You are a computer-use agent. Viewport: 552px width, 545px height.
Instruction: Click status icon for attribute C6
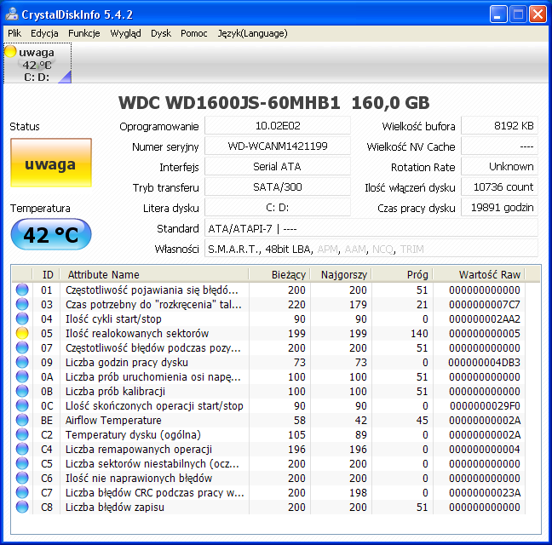22,478
